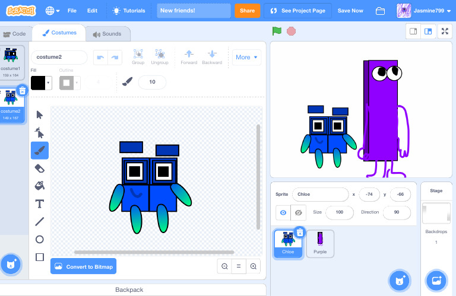This screenshot has width=456, height=296.
Task: Select the Text tool
Action: tap(40, 204)
